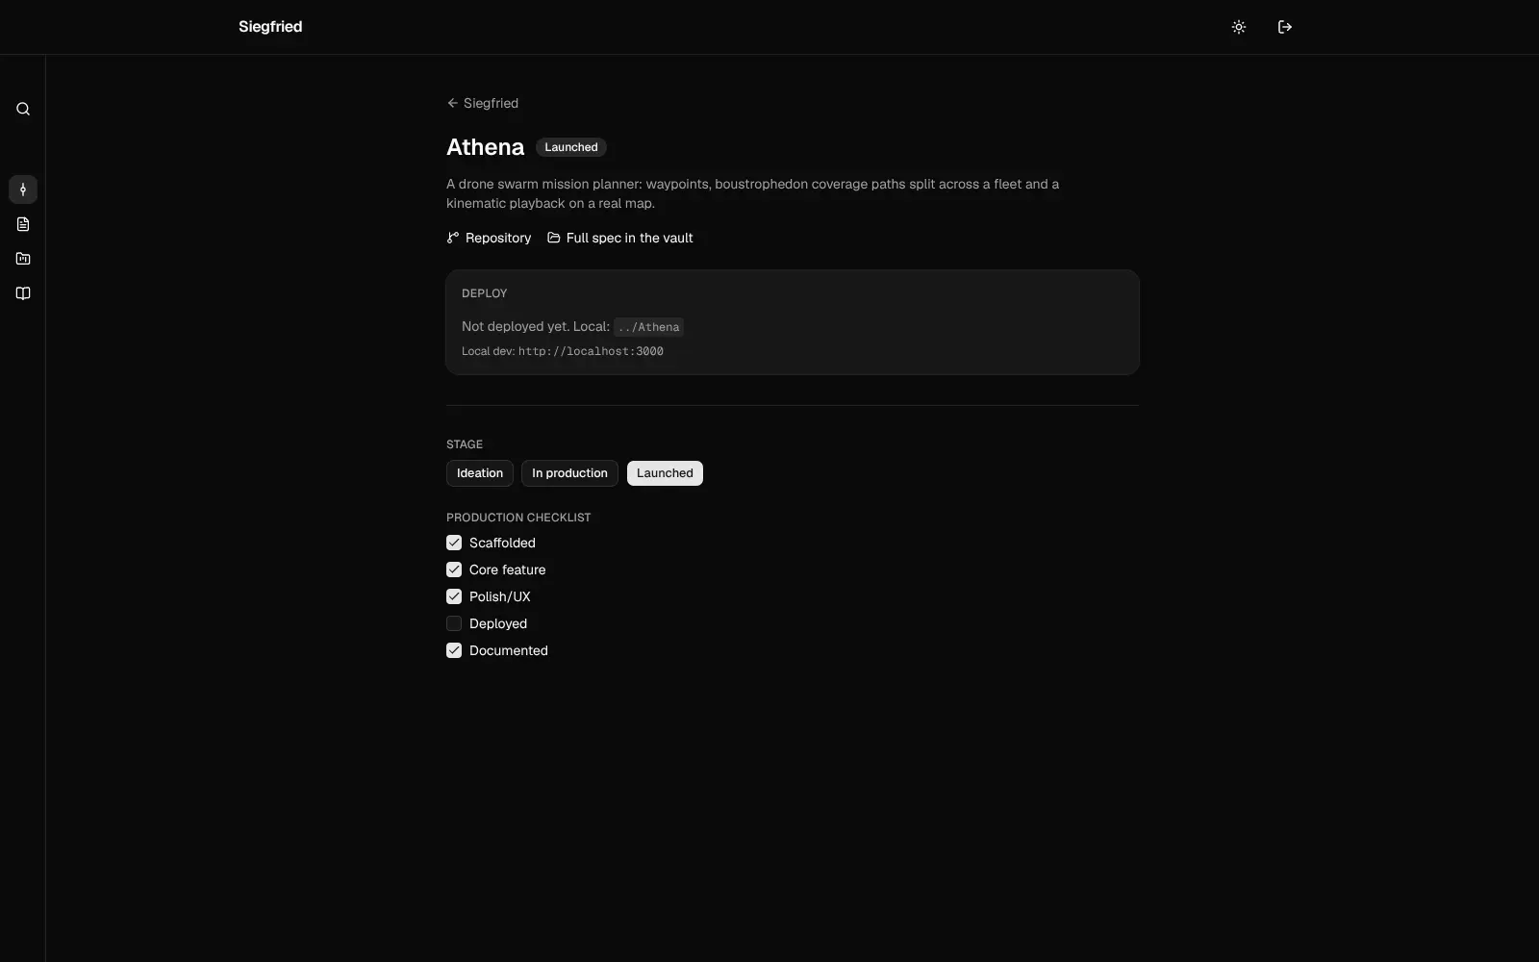Open Full spec in the vault link

[x=620, y=238]
